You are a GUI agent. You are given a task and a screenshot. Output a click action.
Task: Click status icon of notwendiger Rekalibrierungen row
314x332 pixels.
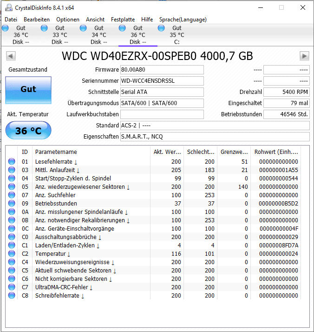point(12,220)
